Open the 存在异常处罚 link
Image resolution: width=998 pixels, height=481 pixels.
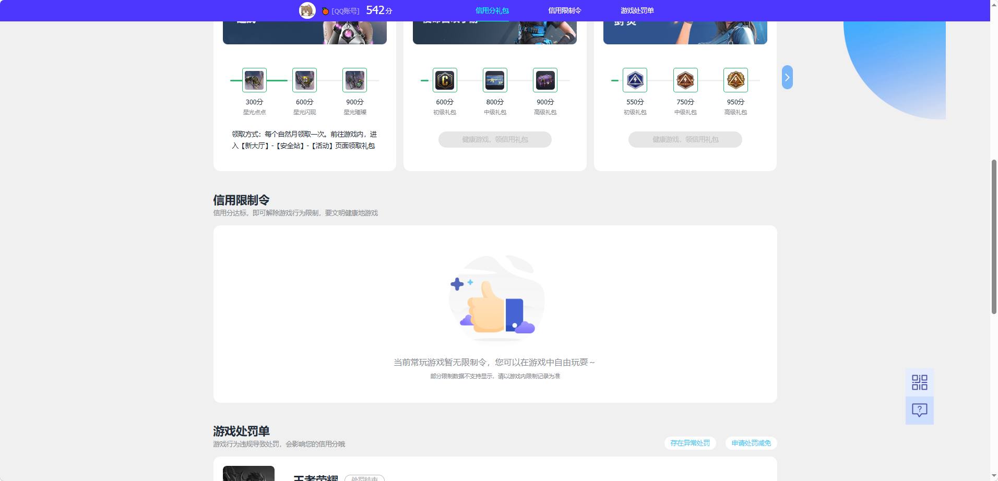click(690, 443)
